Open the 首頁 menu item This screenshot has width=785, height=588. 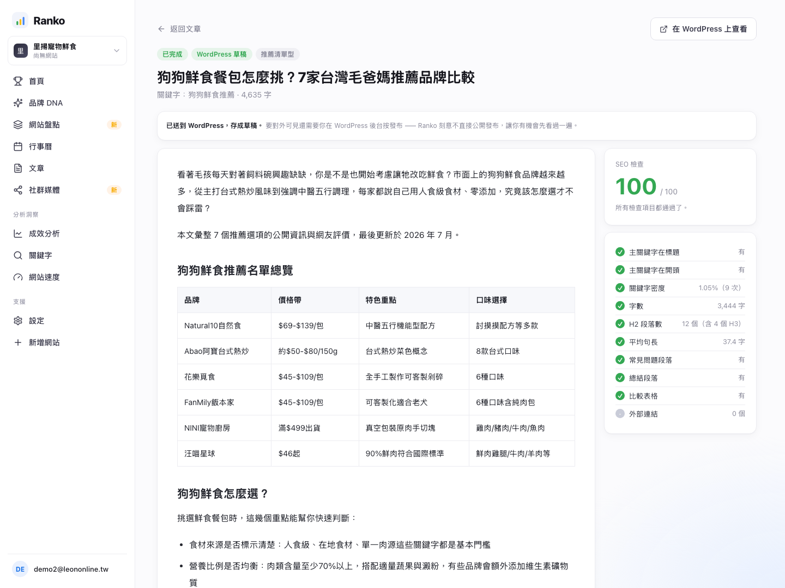click(68, 81)
